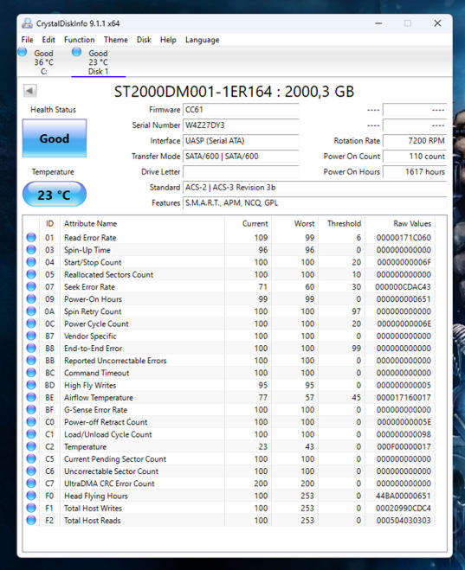This screenshot has width=465, height=570.
Task: Click the ID column header
Action: click(50, 223)
